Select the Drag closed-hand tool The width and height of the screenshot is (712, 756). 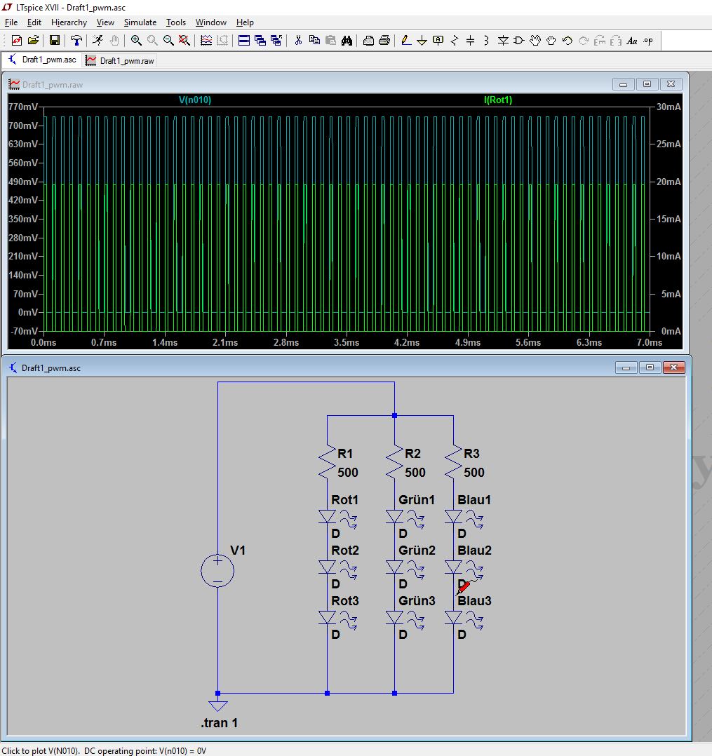(x=551, y=41)
